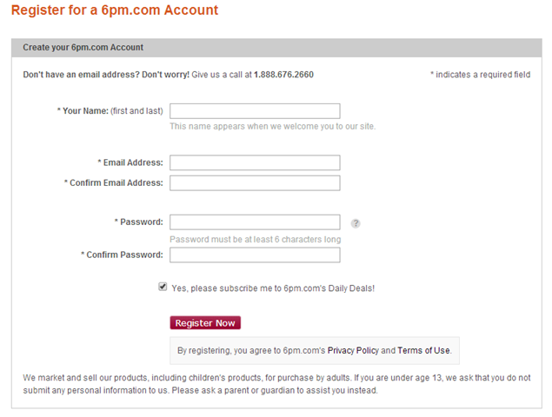The image size is (552, 417).
Task: Select the Confirm Password text box
Action: 255,255
